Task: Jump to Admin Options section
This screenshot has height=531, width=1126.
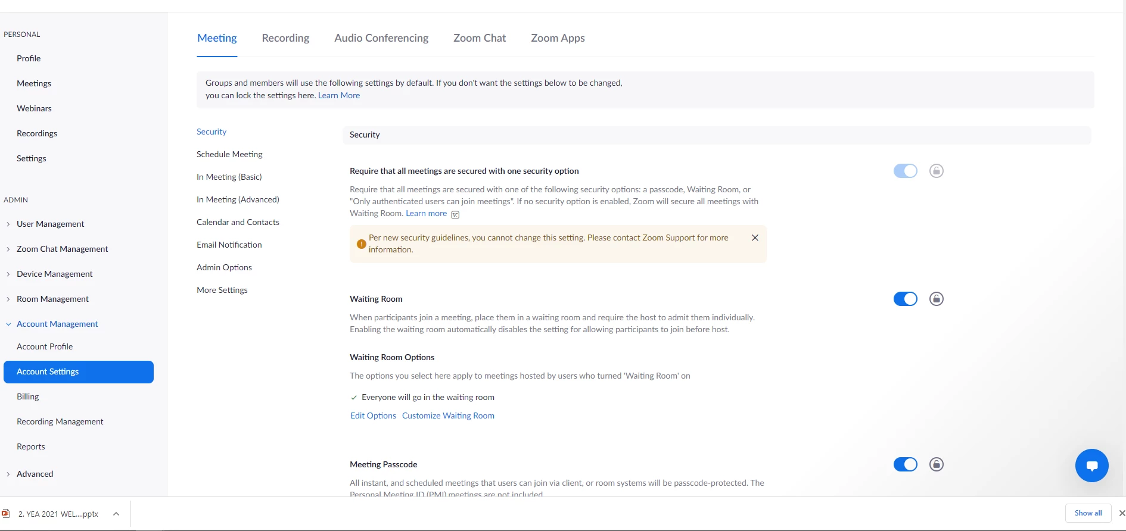Action: coord(224,267)
